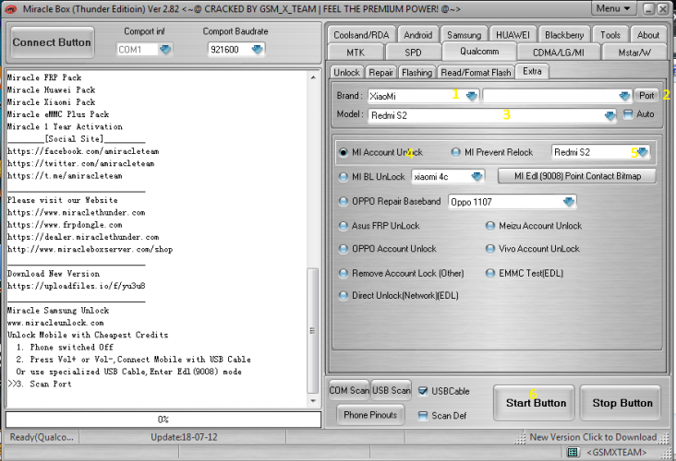The width and height of the screenshot is (676, 461).
Task: Click the GSMXTEAM status bar grid icon
Action: click(572, 452)
